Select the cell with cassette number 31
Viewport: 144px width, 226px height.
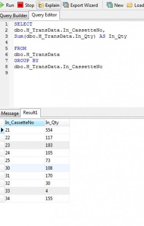[x=24, y=176]
